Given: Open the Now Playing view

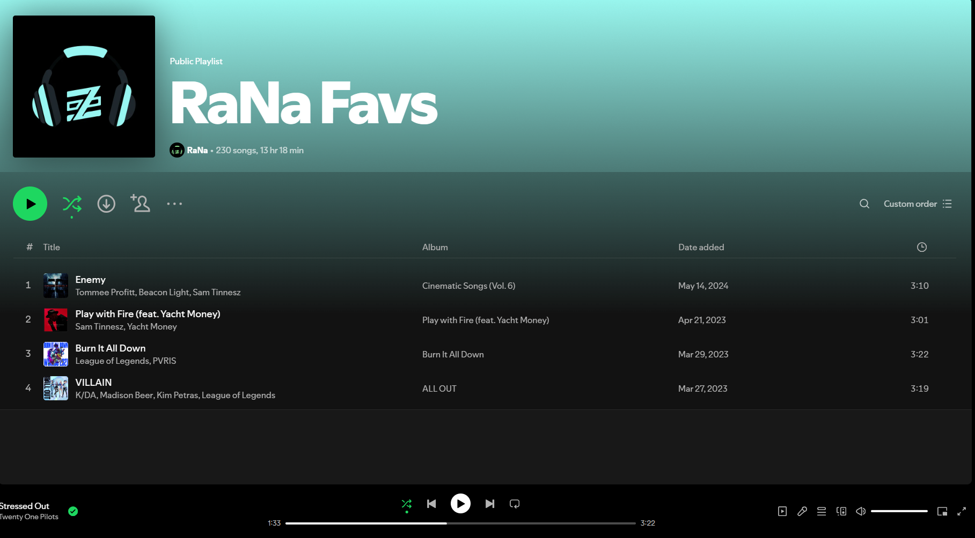Looking at the screenshot, I should coord(782,511).
